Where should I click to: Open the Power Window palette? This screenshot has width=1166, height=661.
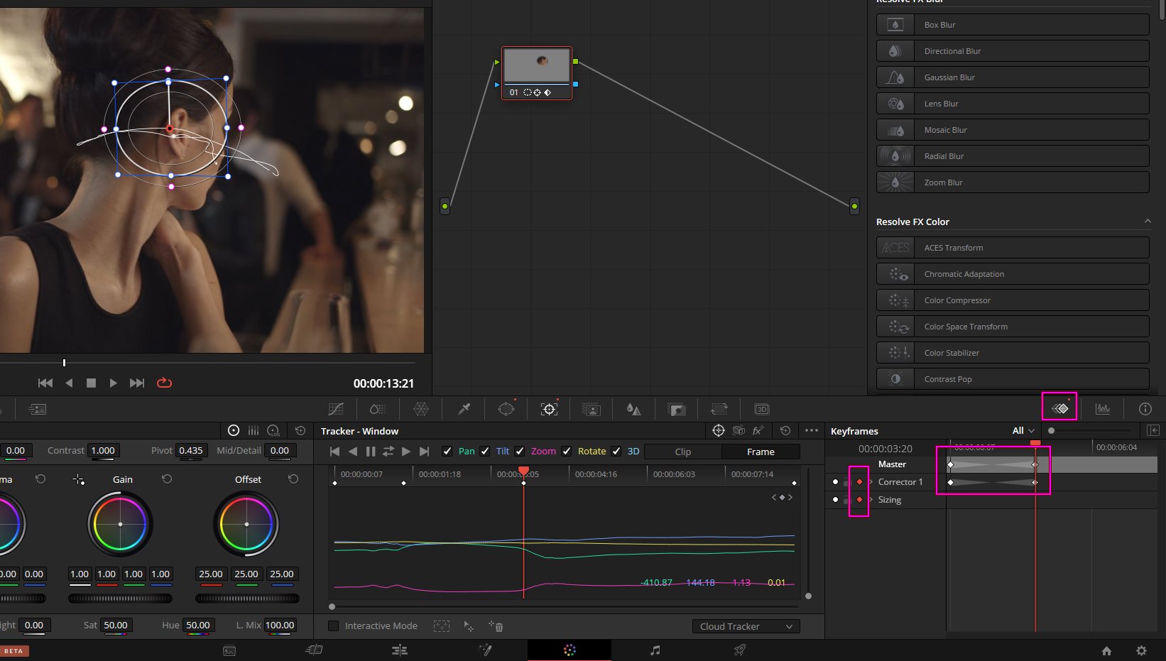506,409
